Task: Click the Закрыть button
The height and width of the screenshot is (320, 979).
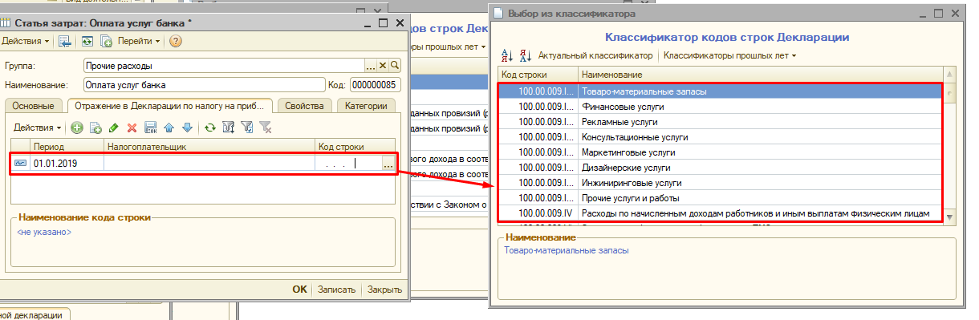Action: 384,290
